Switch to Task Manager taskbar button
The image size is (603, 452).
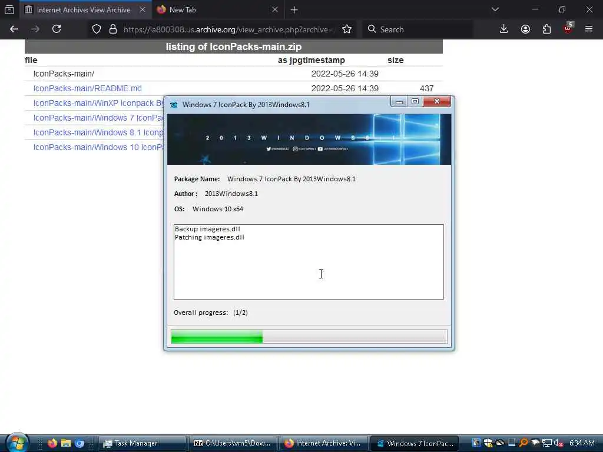pyautogui.click(x=143, y=443)
